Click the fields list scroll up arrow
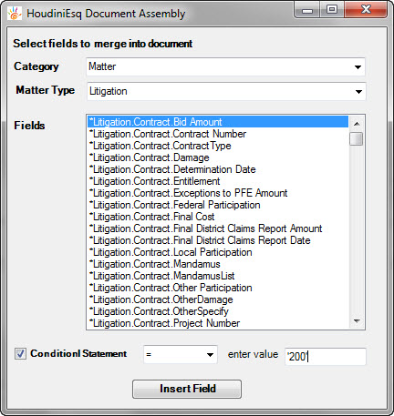Image resolution: width=394 pixels, height=416 pixels. tap(357, 124)
